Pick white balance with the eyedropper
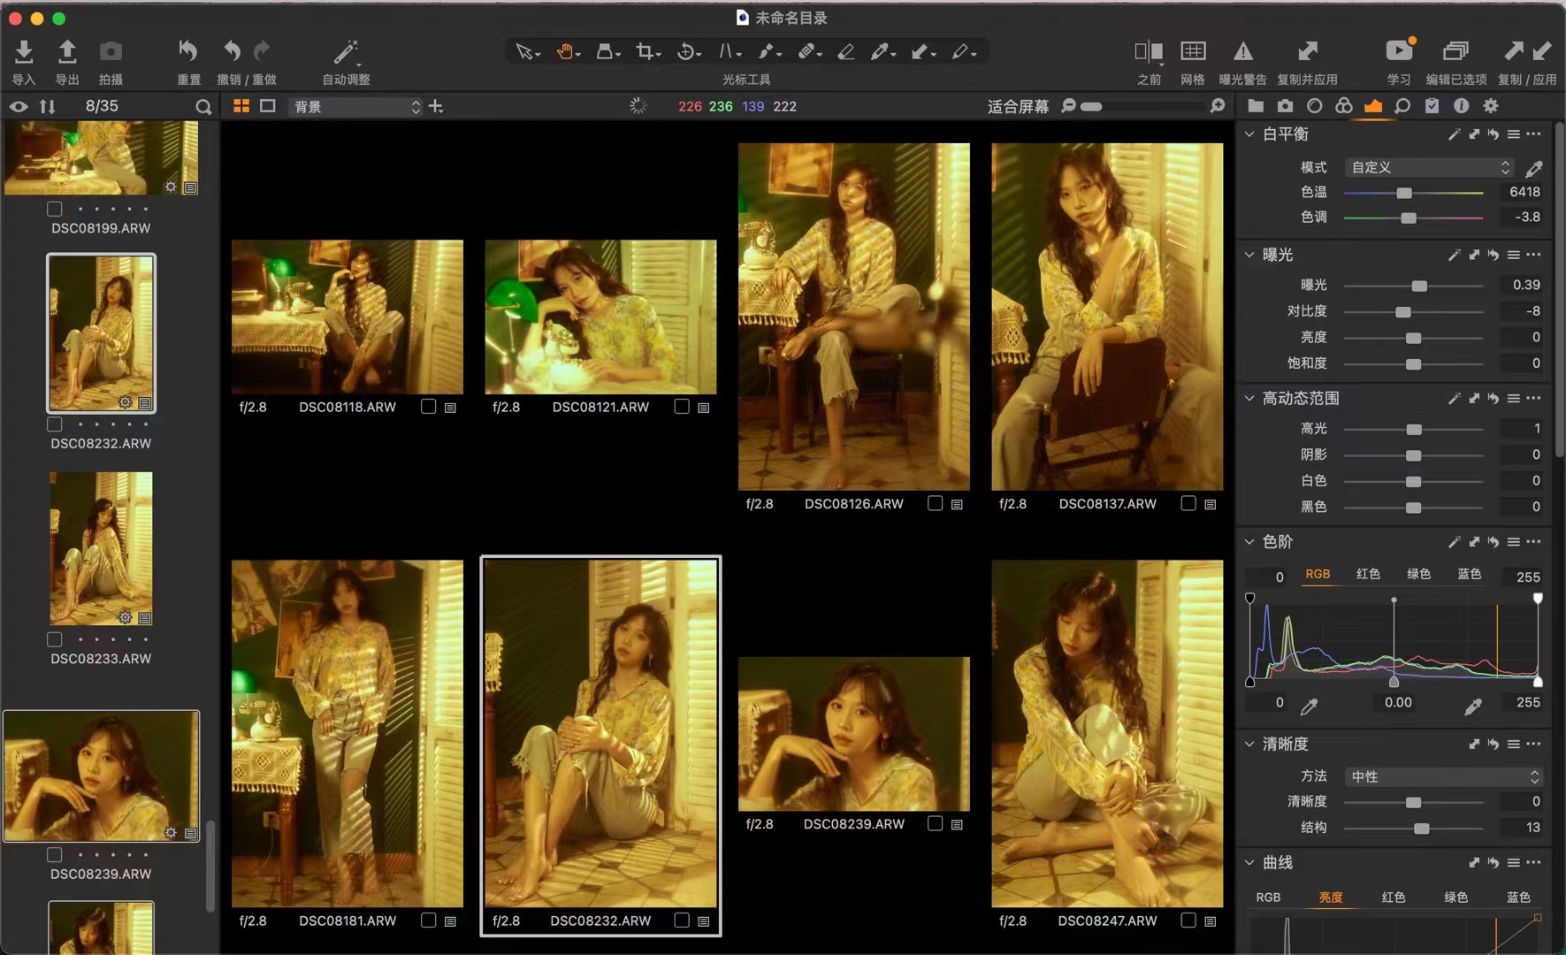The image size is (1566, 955). [1534, 168]
